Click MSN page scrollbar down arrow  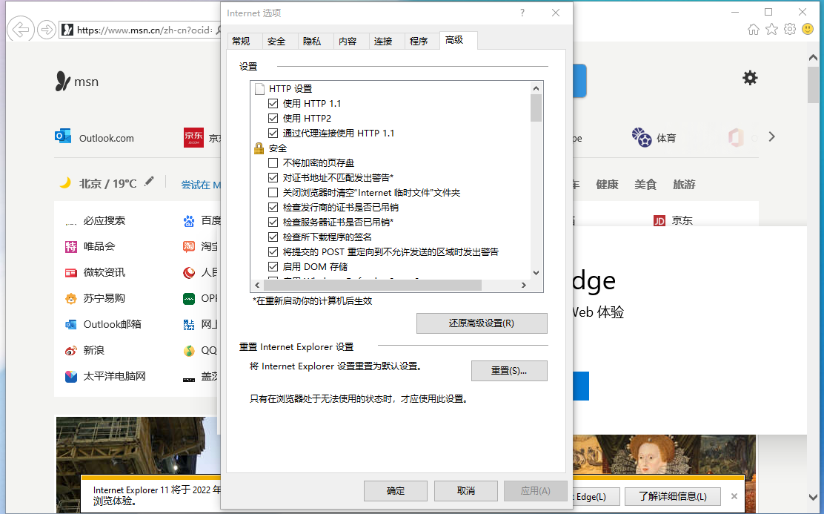(x=813, y=497)
